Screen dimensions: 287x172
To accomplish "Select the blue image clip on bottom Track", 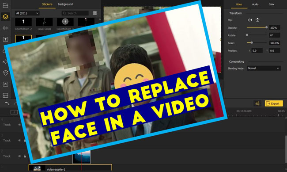I will tap(82, 157).
